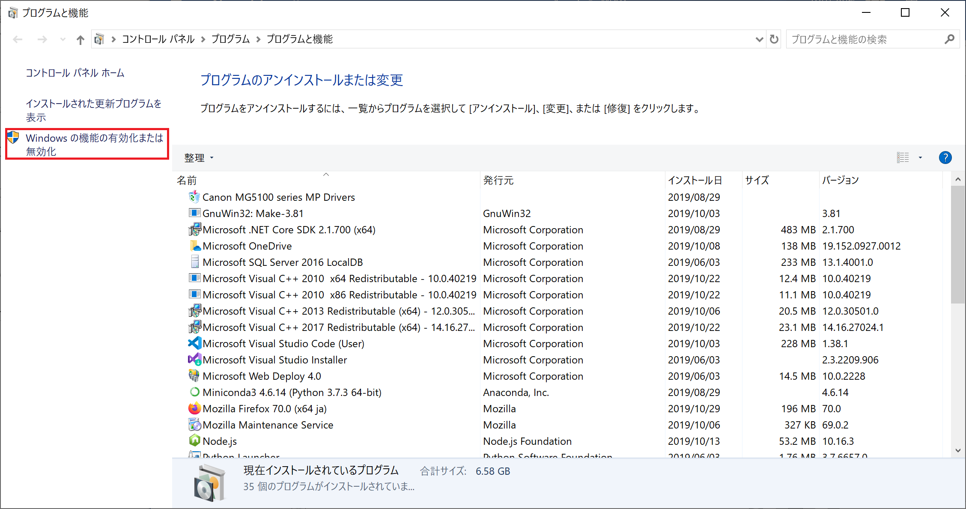This screenshot has height=509, width=966.
Task: Click the Visual Studio Code icon
Action: click(x=194, y=343)
